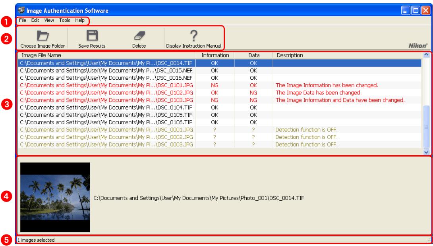Click the NG Data cell for DSC_0102.JPG
This screenshot has width=433, height=246.
253,93
